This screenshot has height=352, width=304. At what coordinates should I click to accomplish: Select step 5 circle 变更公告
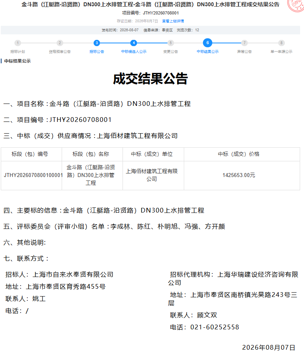171,43
